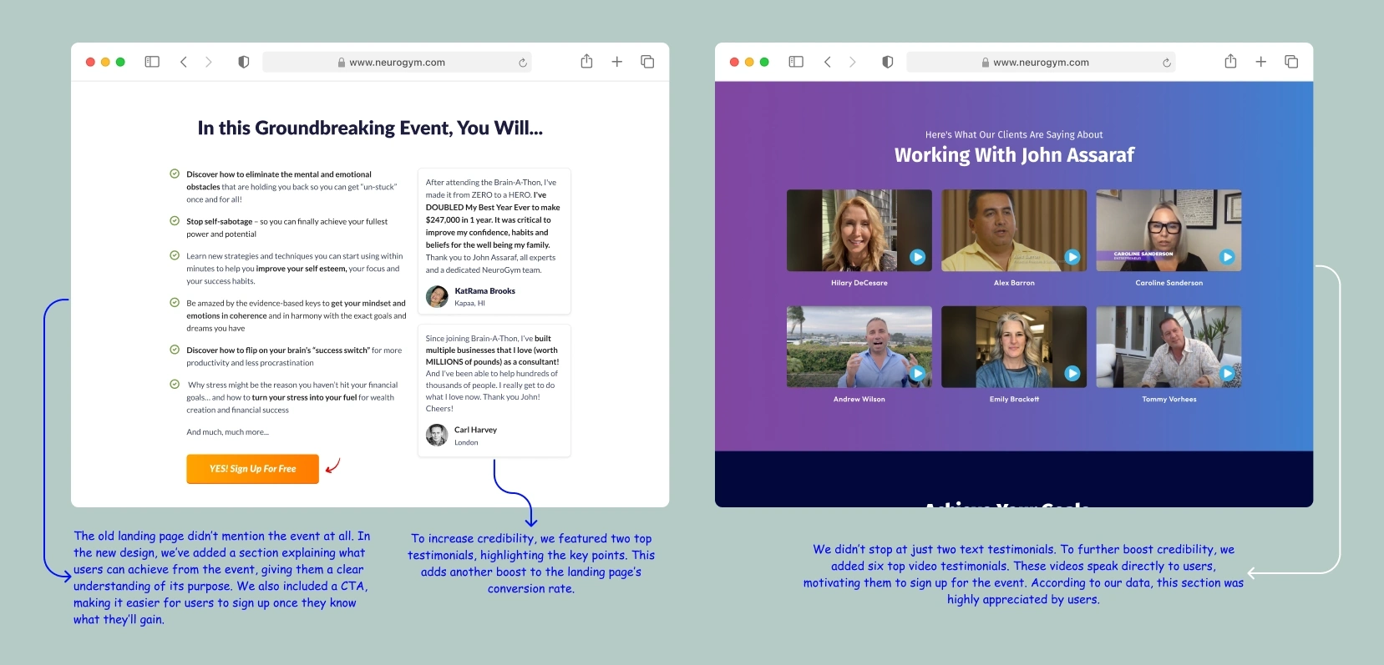Click checkmark icon beside Be amazed by the evidence-based

click(175, 303)
